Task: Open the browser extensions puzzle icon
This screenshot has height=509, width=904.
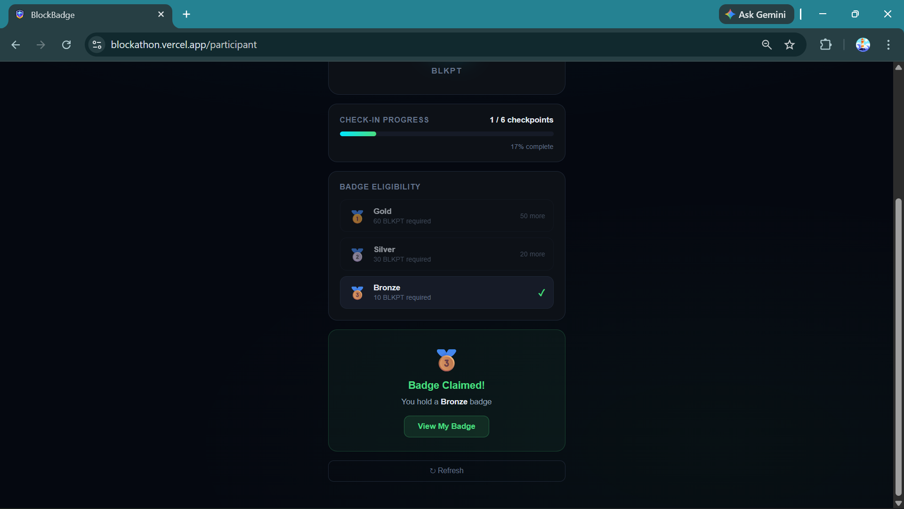Action: click(x=826, y=45)
